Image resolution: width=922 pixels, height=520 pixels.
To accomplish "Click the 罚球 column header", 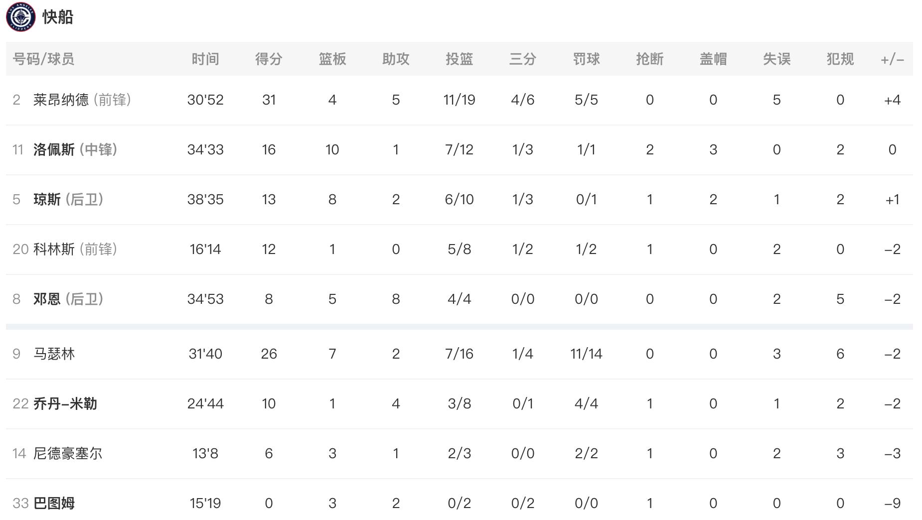I will tap(586, 59).
